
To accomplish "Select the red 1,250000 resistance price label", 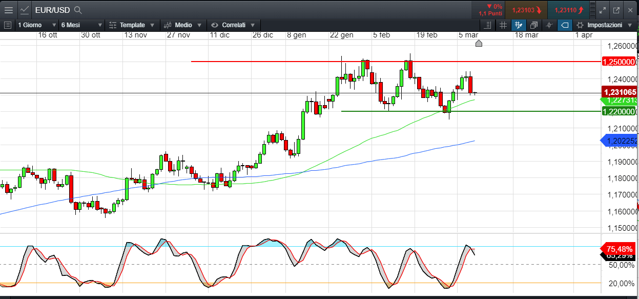I will (x=620, y=62).
